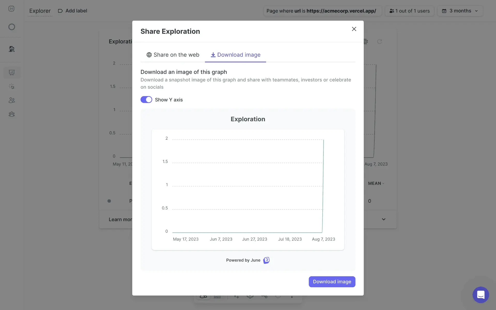
Task: Open the users icon in the sidebar
Action: tap(12, 100)
